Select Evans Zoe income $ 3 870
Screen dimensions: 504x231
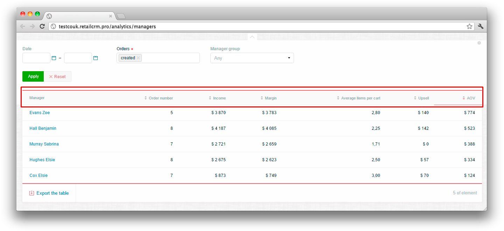[218, 113]
